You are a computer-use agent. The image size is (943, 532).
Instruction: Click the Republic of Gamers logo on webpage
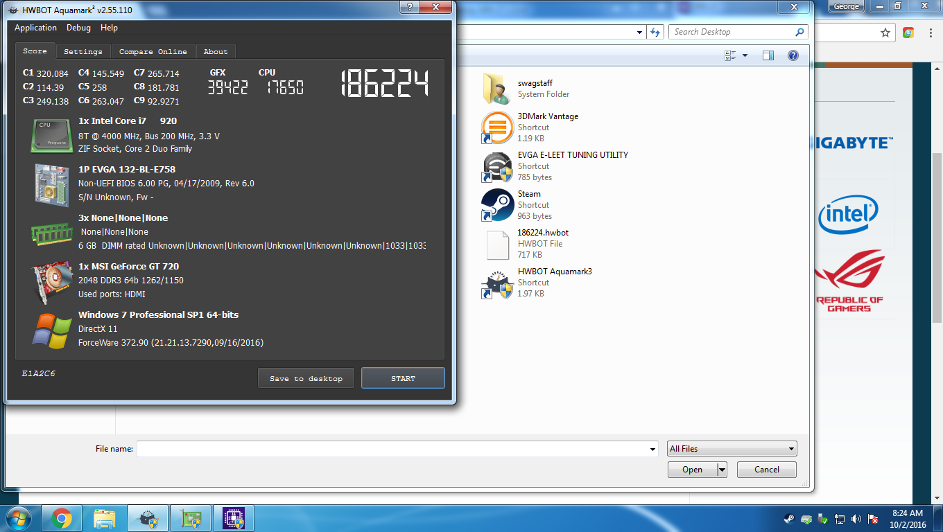(849, 281)
